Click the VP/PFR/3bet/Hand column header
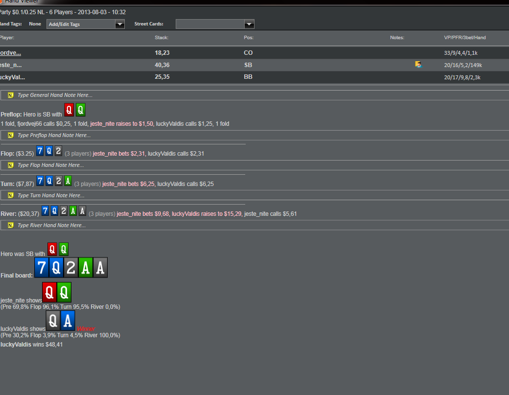 [465, 38]
